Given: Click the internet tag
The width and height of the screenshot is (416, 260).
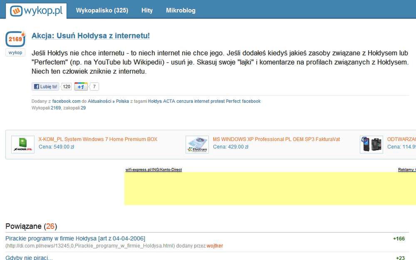Looking at the screenshot, I should (202, 101).
